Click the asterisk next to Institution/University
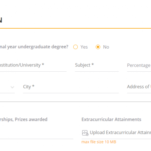Image resolution: width=151 pixels, height=151 pixels. coord(43,65)
